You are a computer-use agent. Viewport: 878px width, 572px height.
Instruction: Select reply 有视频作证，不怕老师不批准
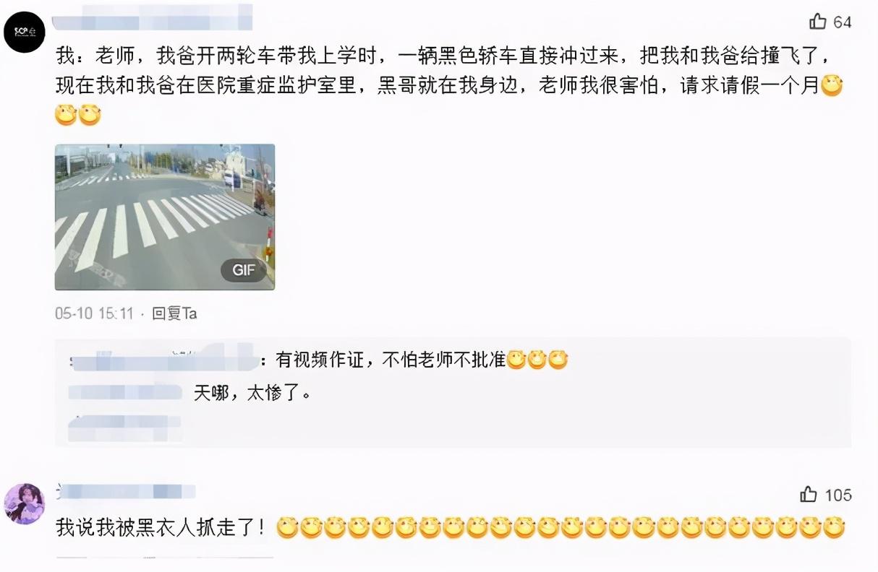(x=391, y=360)
